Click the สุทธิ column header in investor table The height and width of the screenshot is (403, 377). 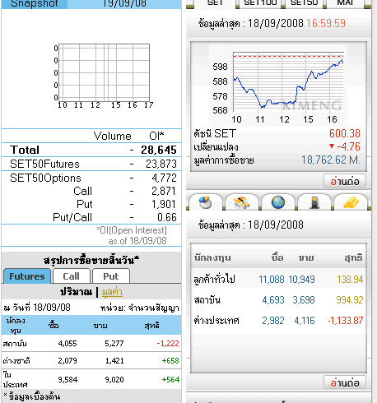pyautogui.click(x=353, y=257)
